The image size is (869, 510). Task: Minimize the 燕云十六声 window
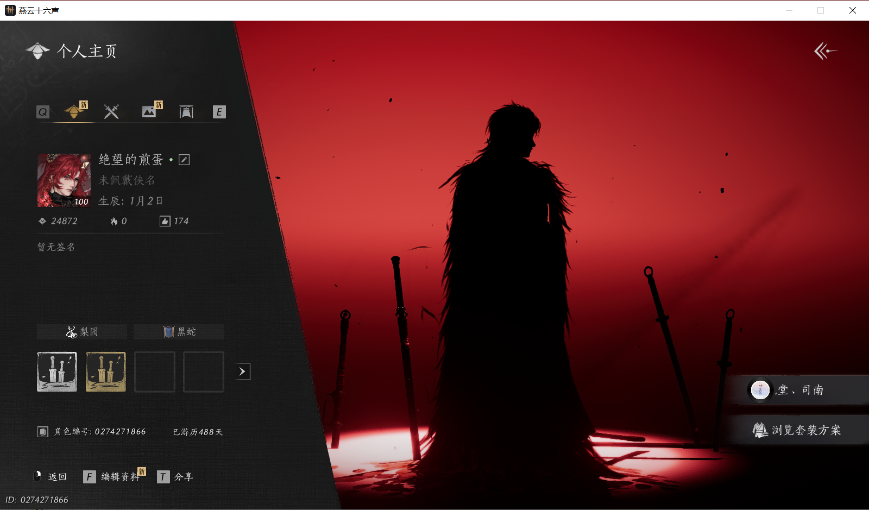pos(789,10)
